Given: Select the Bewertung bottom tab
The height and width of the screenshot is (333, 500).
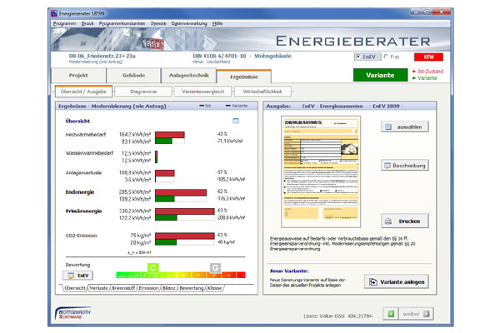Looking at the screenshot, I should [x=192, y=288].
